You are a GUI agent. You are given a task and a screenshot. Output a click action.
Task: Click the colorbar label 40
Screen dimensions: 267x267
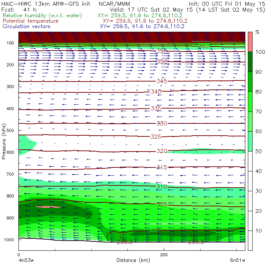pos(258,171)
